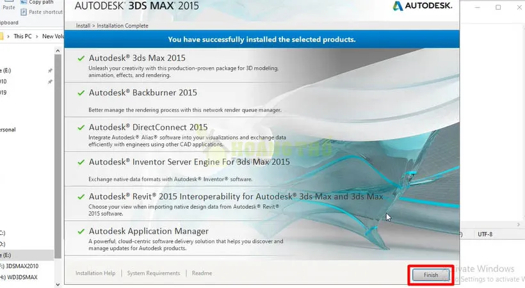
Task: Click Installation Complete breadcrumb text
Action: point(122,26)
